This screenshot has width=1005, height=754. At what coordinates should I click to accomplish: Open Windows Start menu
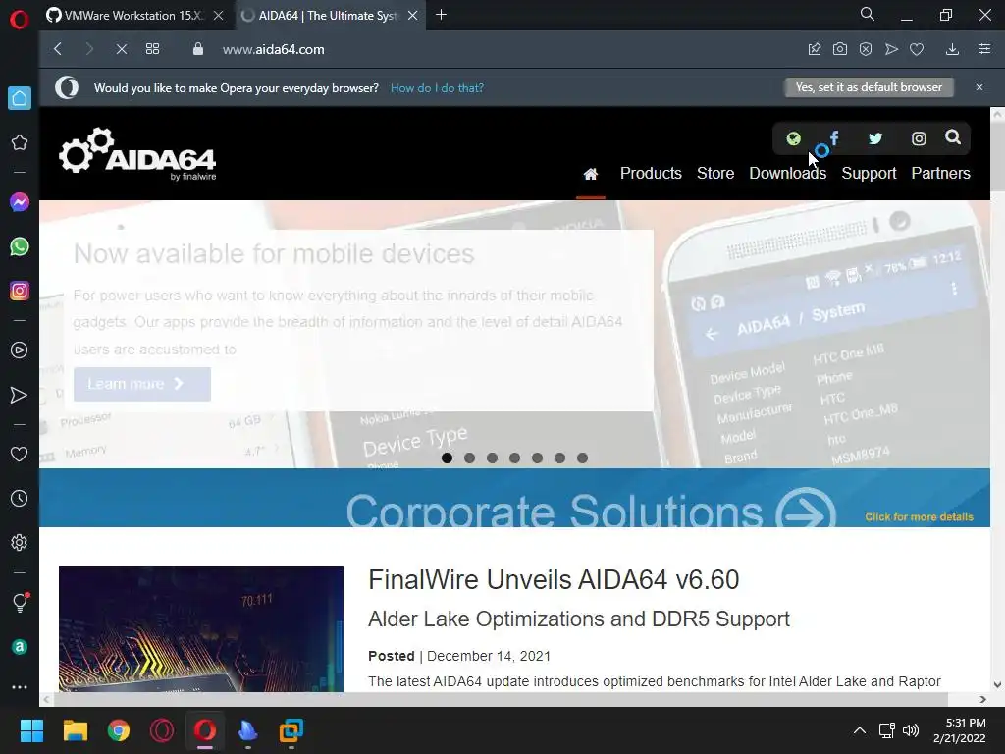pyautogui.click(x=31, y=730)
